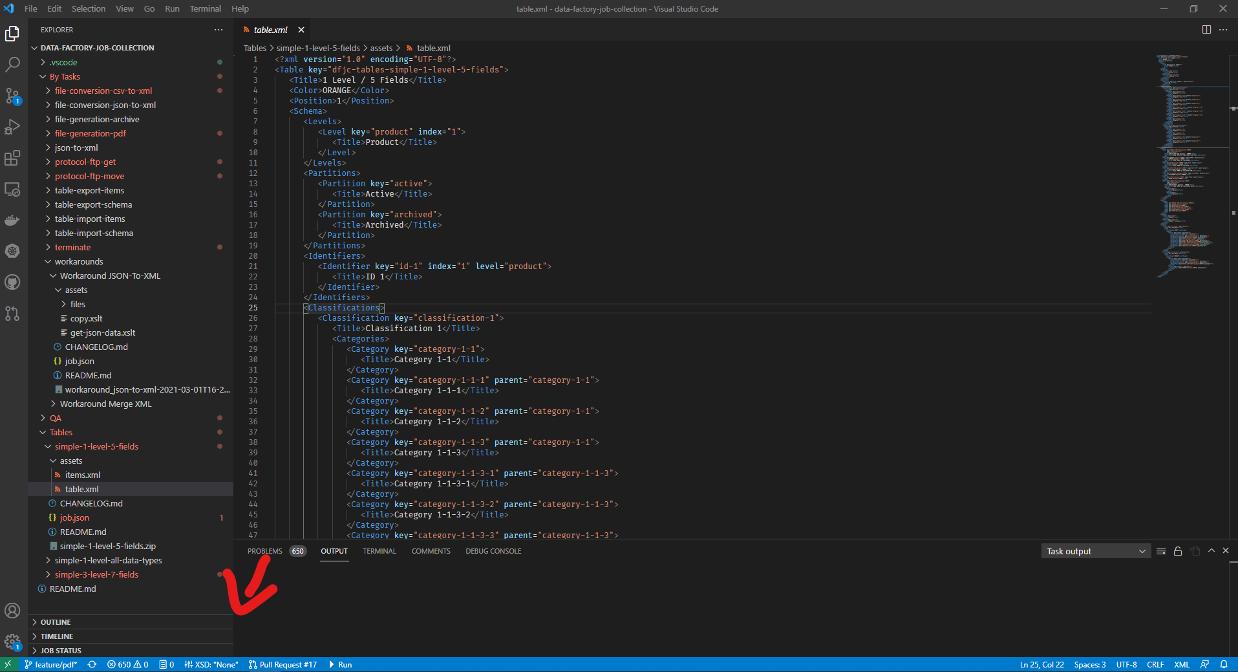This screenshot has height=672, width=1238.
Task: Click Pull Request #17 in status bar
Action: 283,664
